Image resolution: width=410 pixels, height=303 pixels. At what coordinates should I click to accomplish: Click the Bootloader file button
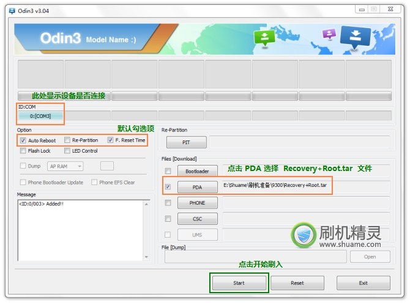(x=198, y=171)
